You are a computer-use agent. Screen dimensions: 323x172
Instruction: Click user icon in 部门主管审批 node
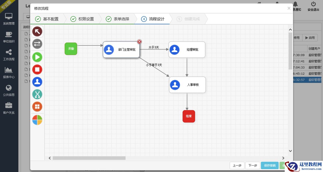click(x=109, y=50)
